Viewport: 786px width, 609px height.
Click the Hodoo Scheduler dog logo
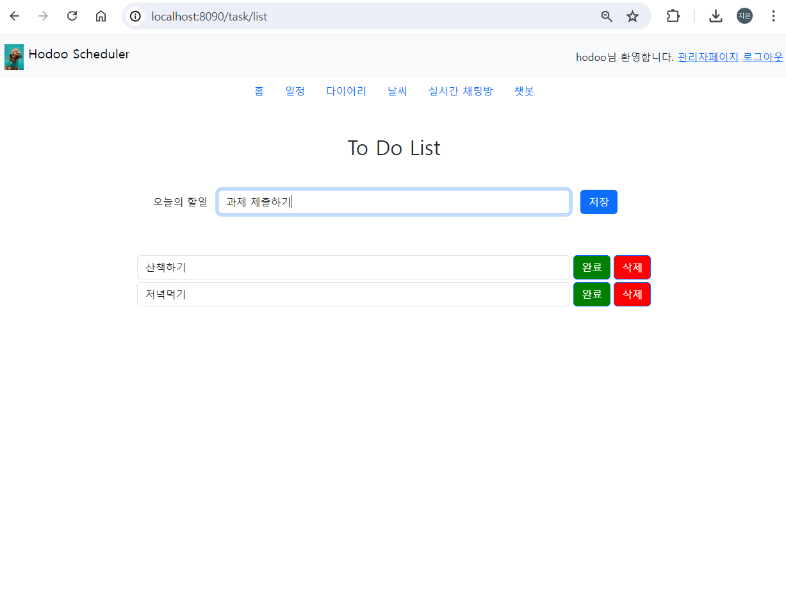14,57
